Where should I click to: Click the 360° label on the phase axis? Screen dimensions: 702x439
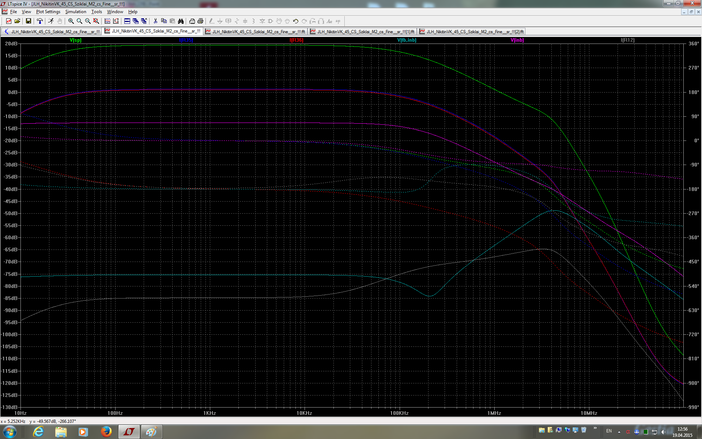[694, 44]
